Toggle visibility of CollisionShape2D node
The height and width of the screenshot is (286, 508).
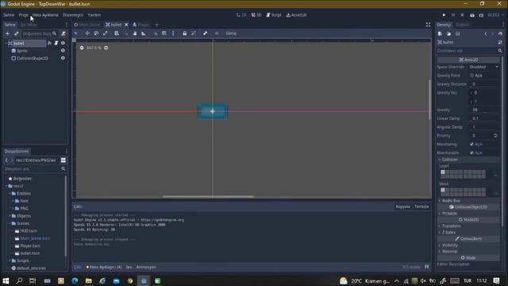click(63, 58)
